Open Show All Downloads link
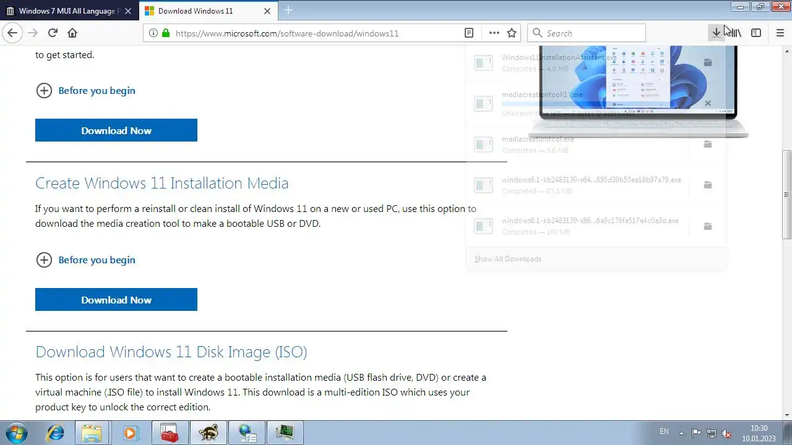The image size is (792, 445). point(508,259)
